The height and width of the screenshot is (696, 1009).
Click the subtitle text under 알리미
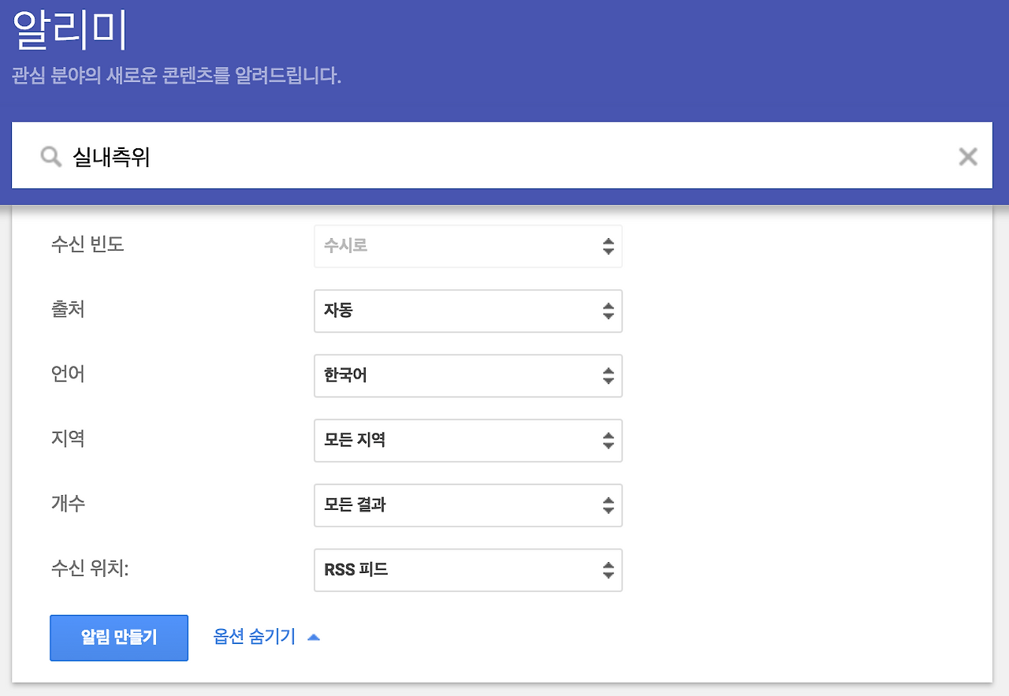click(177, 77)
